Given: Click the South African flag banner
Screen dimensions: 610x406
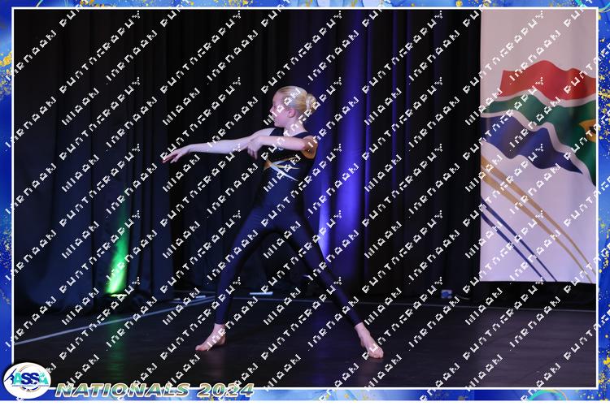Looking at the screenshot, I should [538, 145].
